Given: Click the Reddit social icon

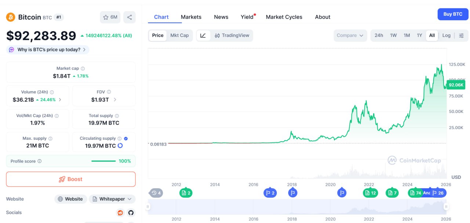Looking at the screenshot, I should 120,213.
